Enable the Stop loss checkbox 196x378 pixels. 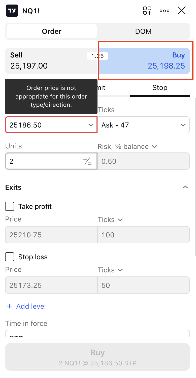tap(10, 257)
